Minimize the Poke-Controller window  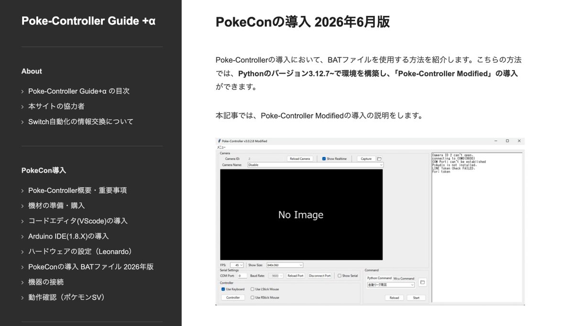[x=496, y=141]
